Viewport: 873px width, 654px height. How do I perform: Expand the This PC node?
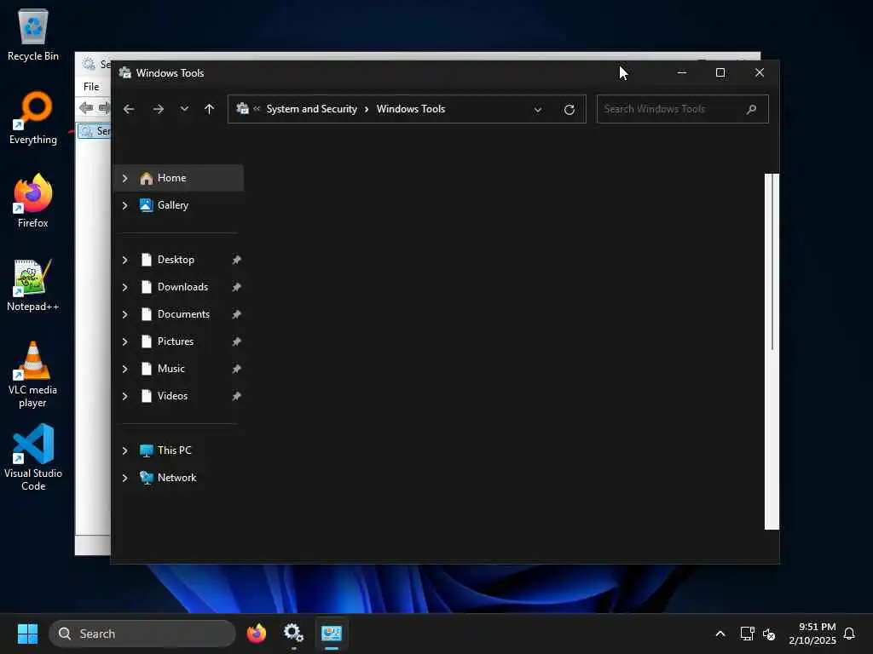coord(124,450)
